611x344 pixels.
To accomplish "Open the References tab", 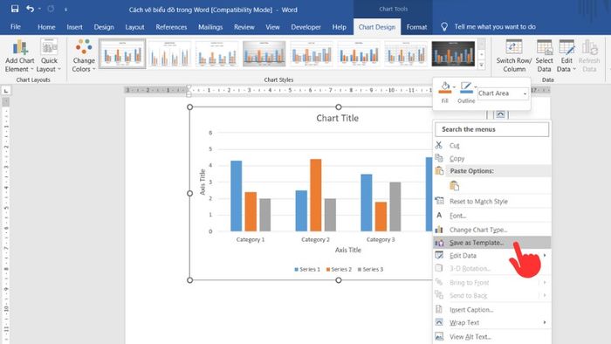I will click(x=171, y=27).
